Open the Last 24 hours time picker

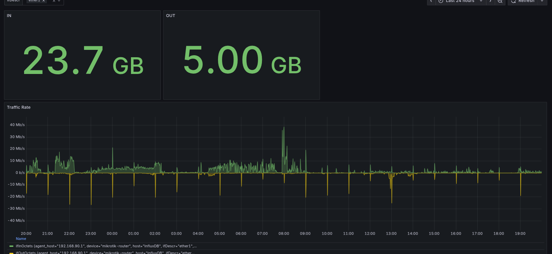460,1
